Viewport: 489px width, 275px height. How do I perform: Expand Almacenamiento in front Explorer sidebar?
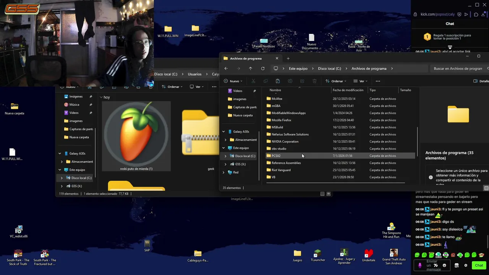coord(225,140)
